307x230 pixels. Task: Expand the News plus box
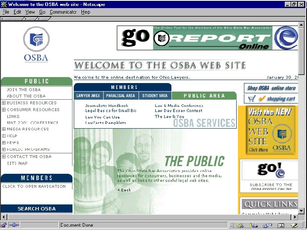tap(4, 143)
